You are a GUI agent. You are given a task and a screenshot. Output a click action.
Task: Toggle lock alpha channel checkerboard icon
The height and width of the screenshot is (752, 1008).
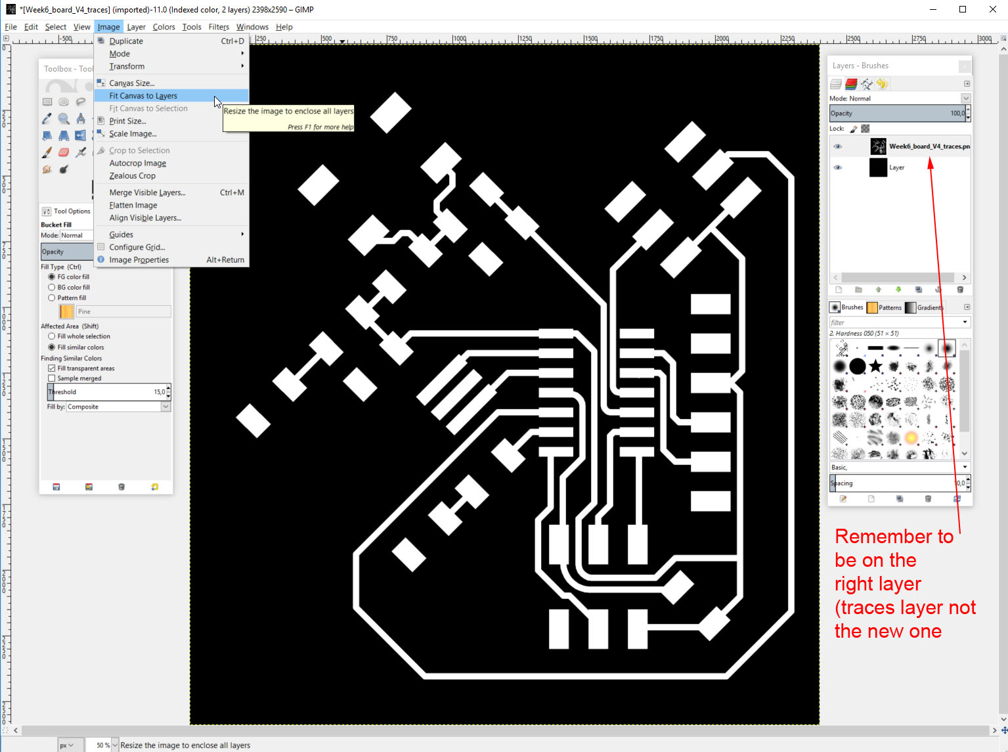(866, 129)
